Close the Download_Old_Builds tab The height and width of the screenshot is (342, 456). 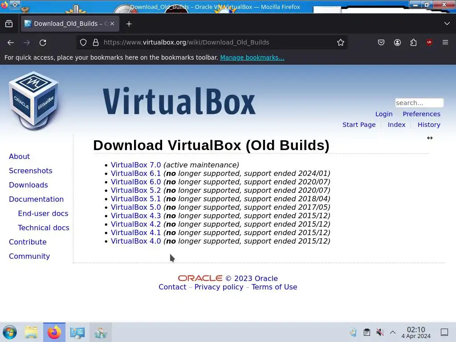112,24
